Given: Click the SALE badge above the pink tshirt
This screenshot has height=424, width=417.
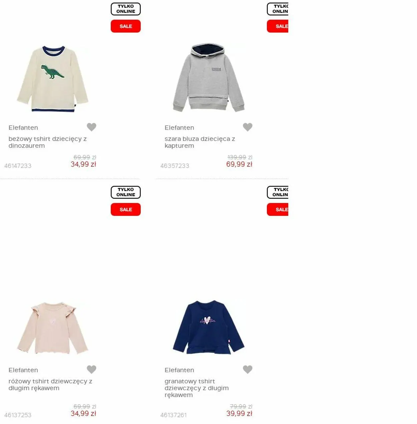Looking at the screenshot, I should point(126,209).
